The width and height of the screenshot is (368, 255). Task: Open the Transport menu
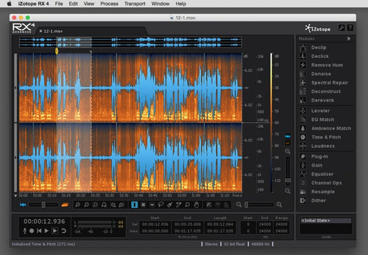pos(135,3)
